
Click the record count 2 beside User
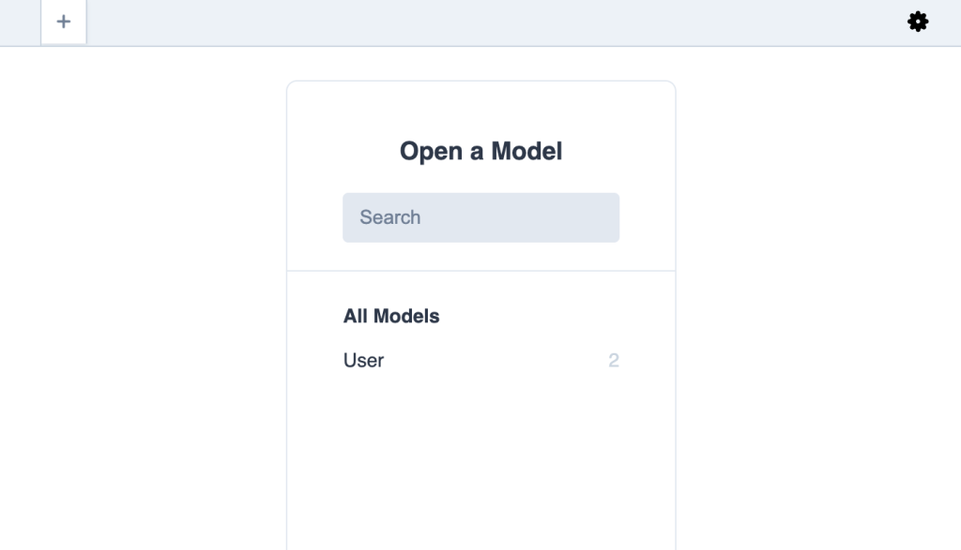click(x=614, y=361)
